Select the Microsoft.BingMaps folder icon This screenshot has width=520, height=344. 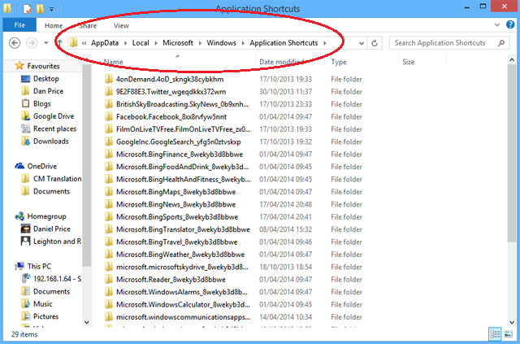(x=108, y=192)
